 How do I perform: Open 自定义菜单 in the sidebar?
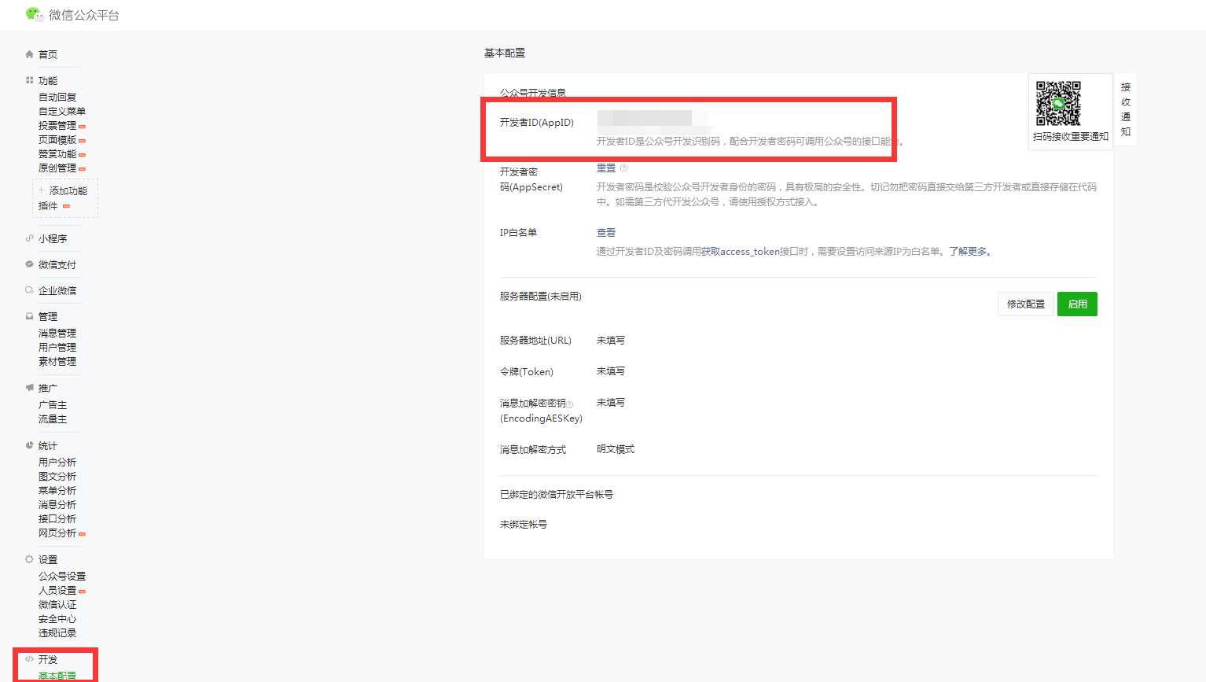pyautogui.click(x=62, y=111)
